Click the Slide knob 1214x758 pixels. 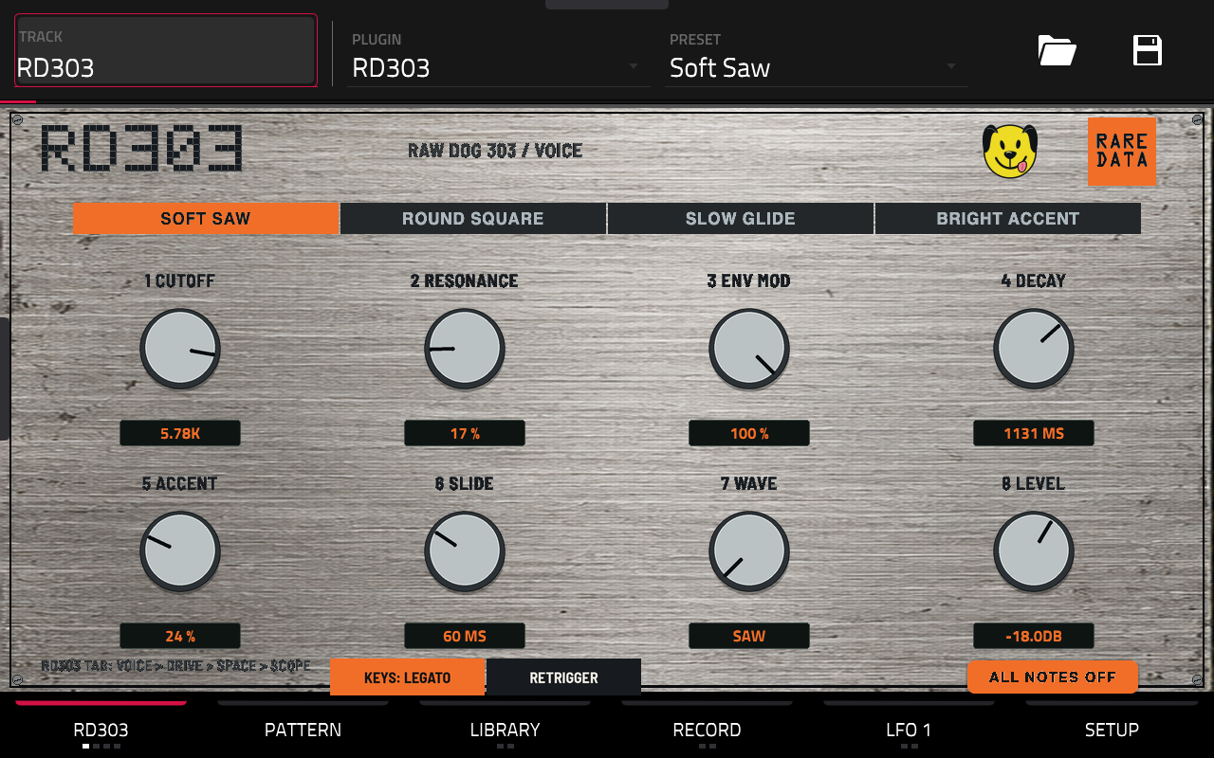pyautogui.click(x=465, y=551)
